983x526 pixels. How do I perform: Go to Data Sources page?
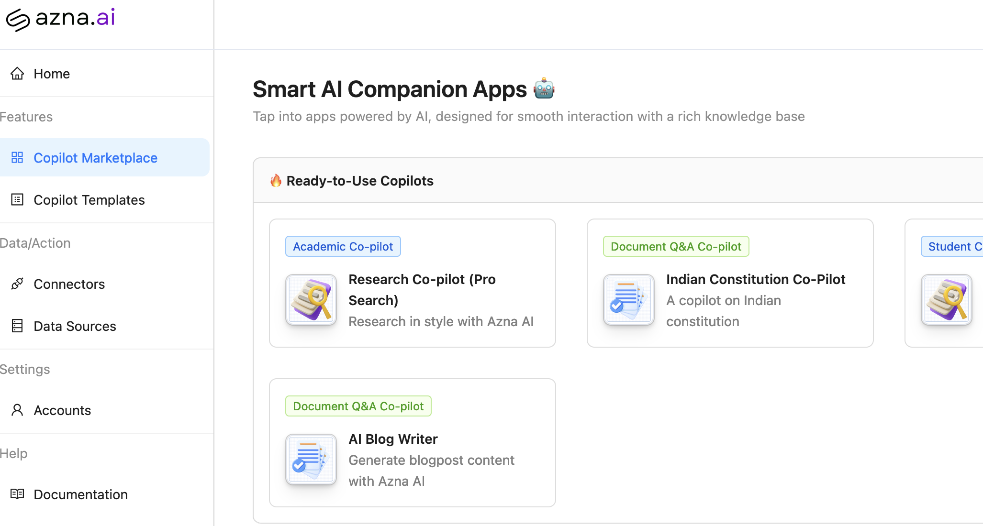[x=75, y=326]
